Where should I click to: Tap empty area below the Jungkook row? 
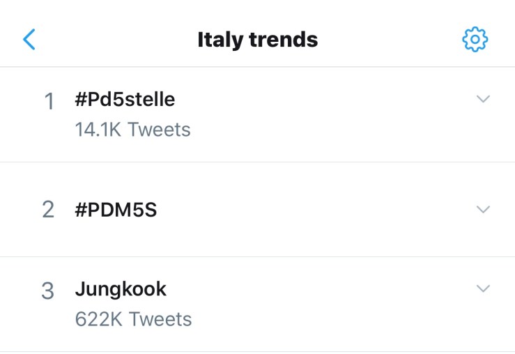point(257,353)
